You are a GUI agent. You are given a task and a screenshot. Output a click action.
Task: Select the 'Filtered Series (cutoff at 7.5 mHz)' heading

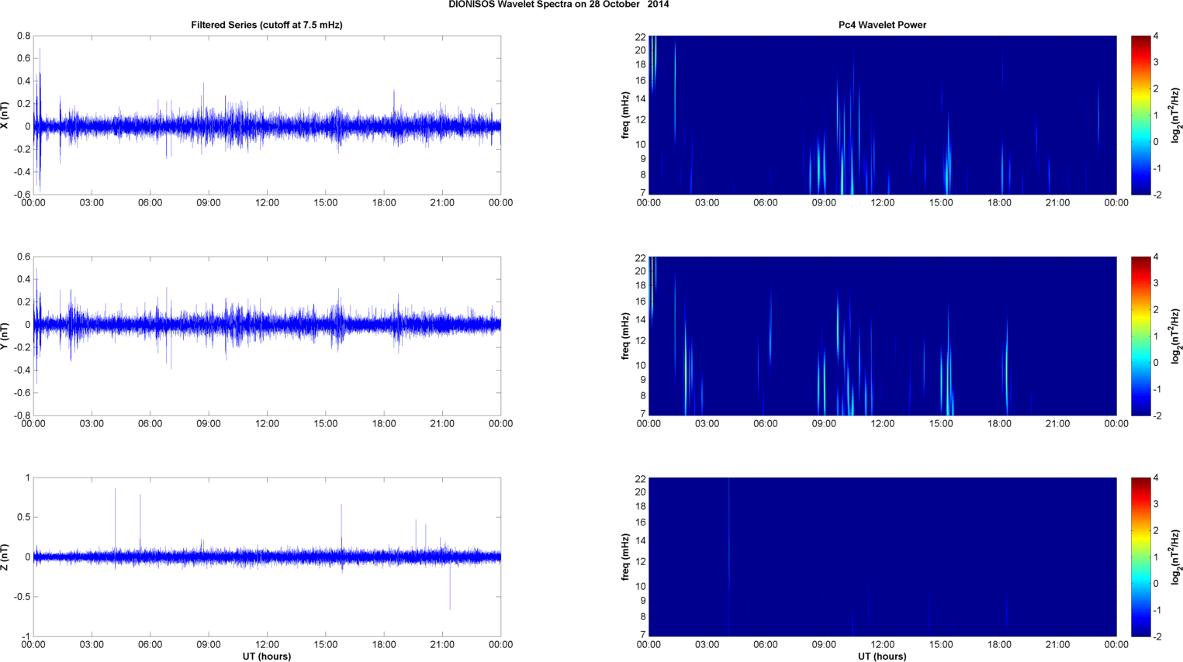[x=267, y=25]
